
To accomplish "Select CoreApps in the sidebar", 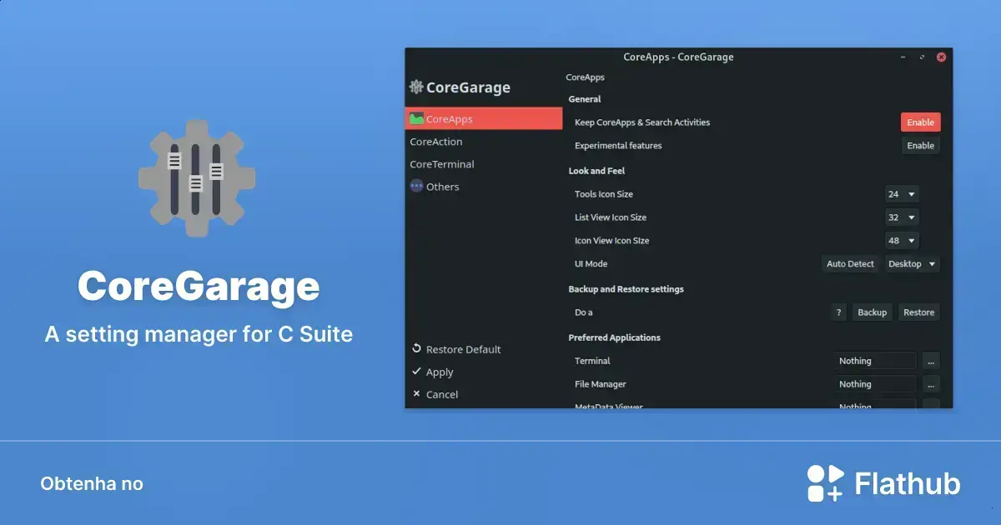I will pos(484,119).
